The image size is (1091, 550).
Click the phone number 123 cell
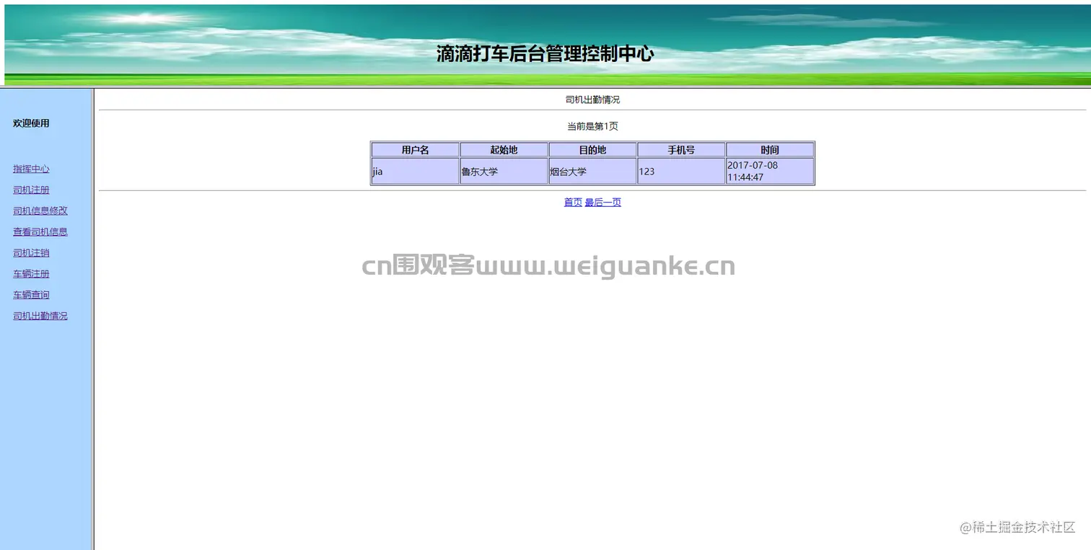(681, 172)
